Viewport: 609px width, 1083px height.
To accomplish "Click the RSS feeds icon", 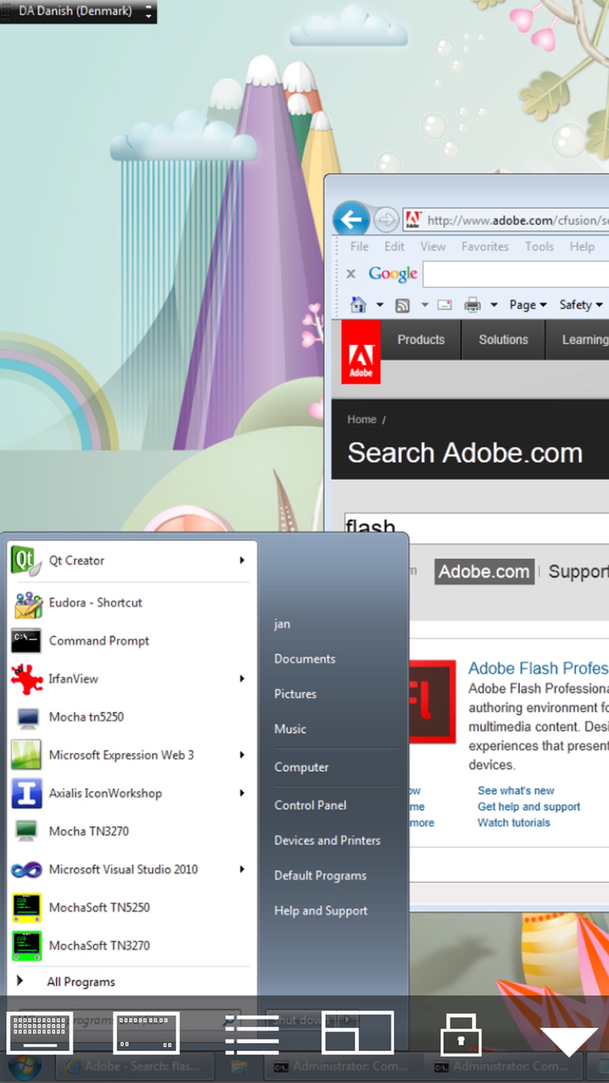I will tap(402, 305).
